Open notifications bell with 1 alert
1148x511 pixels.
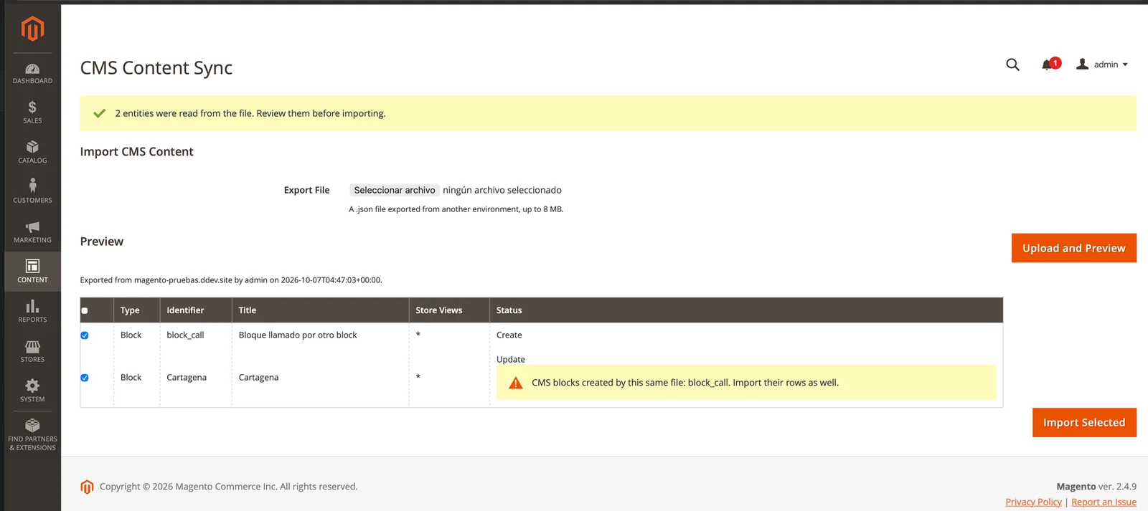click(x=1050, y=65)
